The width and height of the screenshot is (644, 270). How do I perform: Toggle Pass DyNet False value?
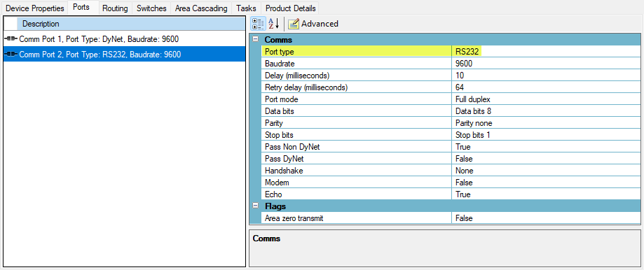(x=546, y=159)
